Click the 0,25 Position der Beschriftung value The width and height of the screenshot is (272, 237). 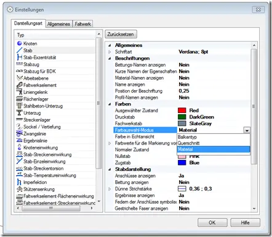tap(184, 91)
